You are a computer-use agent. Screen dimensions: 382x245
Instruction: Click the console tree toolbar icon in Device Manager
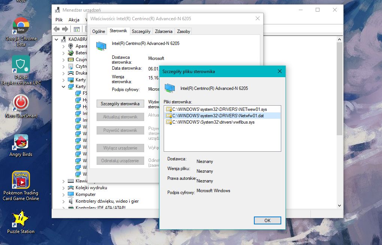pos(77,29)
